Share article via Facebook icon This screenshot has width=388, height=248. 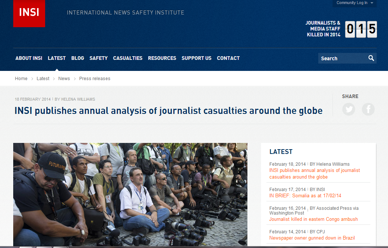click(x=368, y=109)
